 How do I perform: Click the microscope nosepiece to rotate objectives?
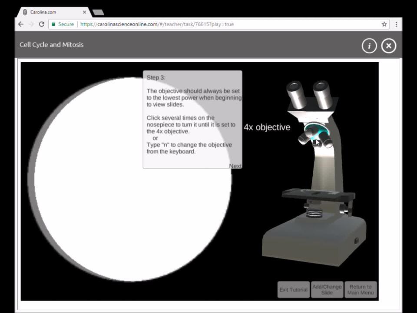tap(317, 130)
